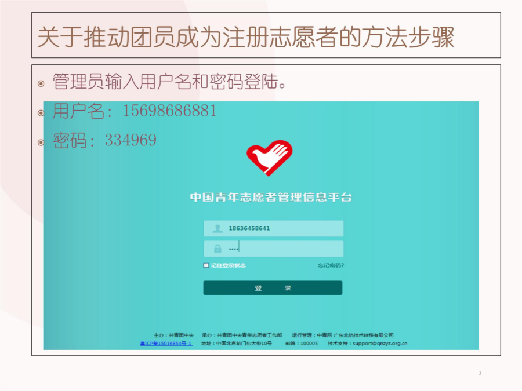Click the 管理员输入用户名和密码登陆 bullet text

169,82
